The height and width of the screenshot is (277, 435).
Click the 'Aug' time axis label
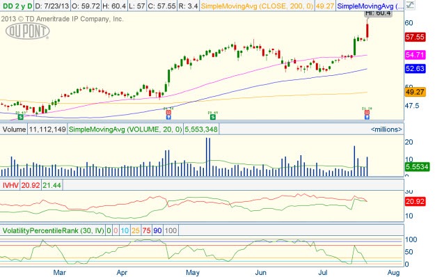tap(393, 273)
